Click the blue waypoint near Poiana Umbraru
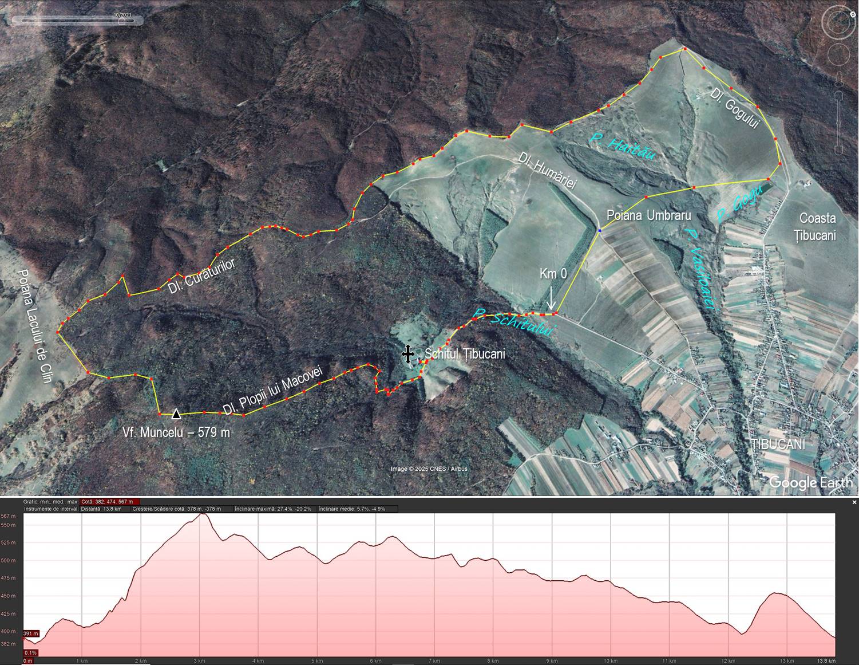The height and width of the screenshot is (665, 859). click(x=599, y=230)
